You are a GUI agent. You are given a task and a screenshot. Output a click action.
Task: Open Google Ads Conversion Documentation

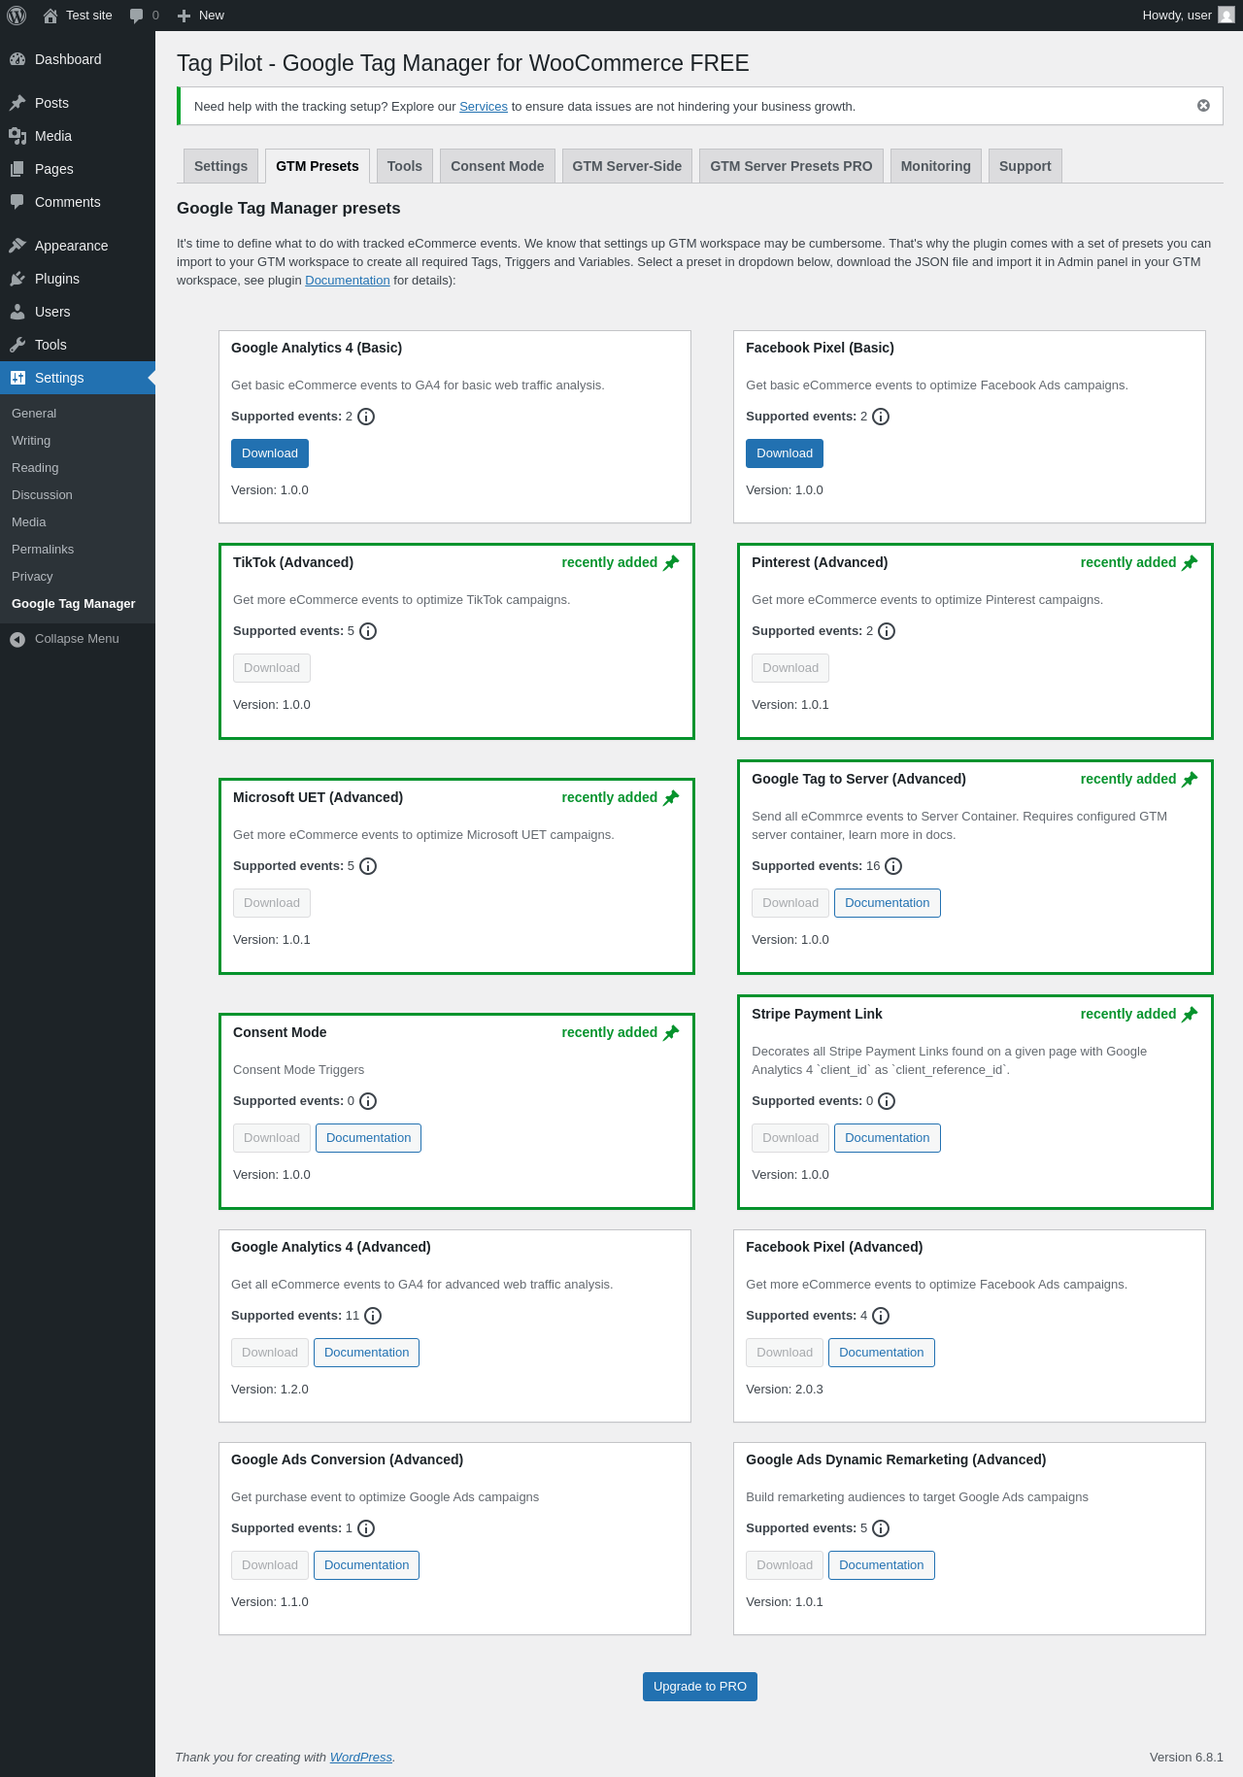click(x=367, y=1565)
